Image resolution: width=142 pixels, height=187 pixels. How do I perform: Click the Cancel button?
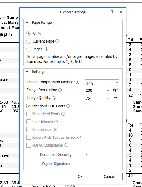[109, 176]
